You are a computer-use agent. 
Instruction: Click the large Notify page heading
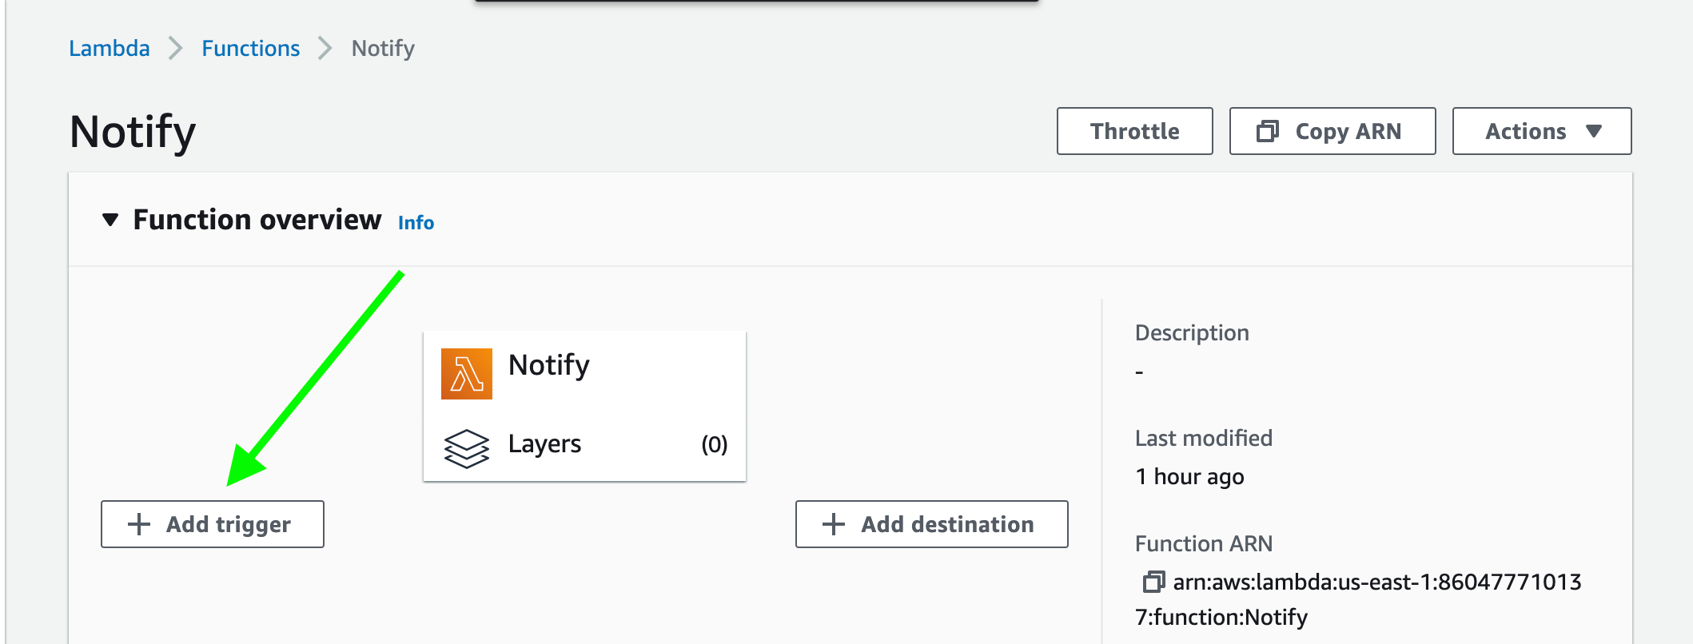click(x=133, y=131)
